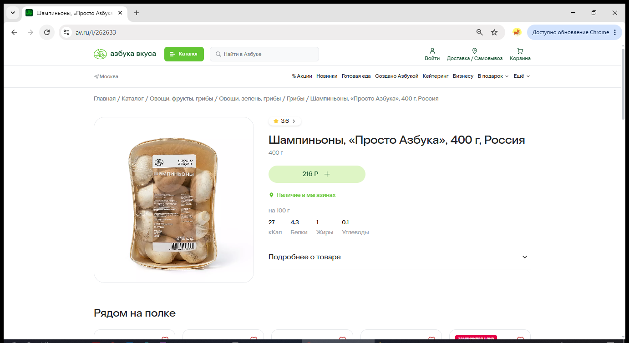This screenshot has width=629, height=343.
Task: Click the Рядом на полке heading
Action: click(135, 313)
